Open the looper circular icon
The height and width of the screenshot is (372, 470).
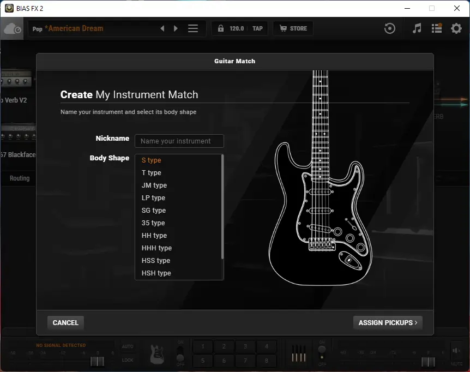tap(390, 28)
